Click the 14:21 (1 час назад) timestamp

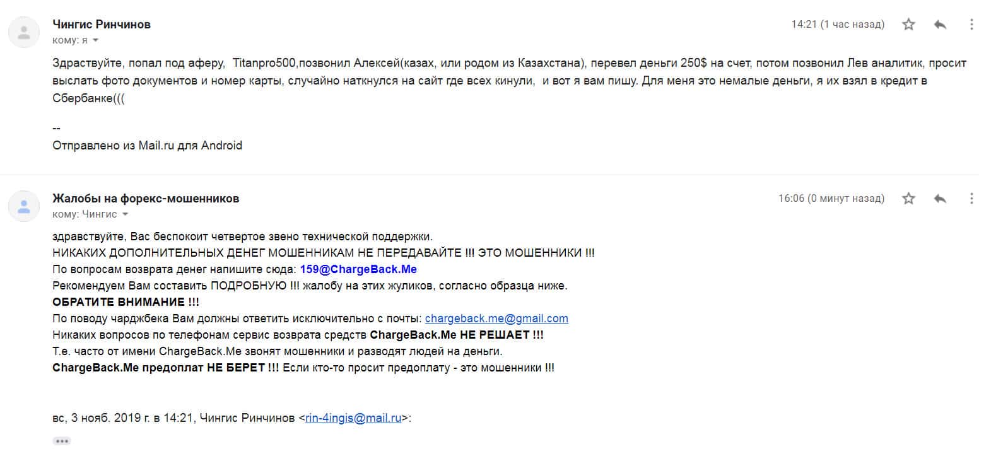pos(838,25)
